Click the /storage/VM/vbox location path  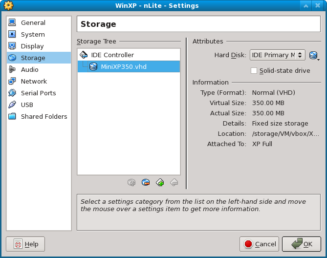[x=285, y=133]
